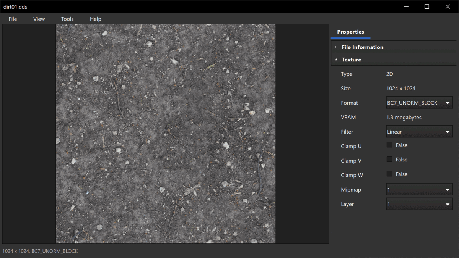Click the dirt texture preview image
Image resolution: width=459 pixels, height=258 pixels.
166,134
